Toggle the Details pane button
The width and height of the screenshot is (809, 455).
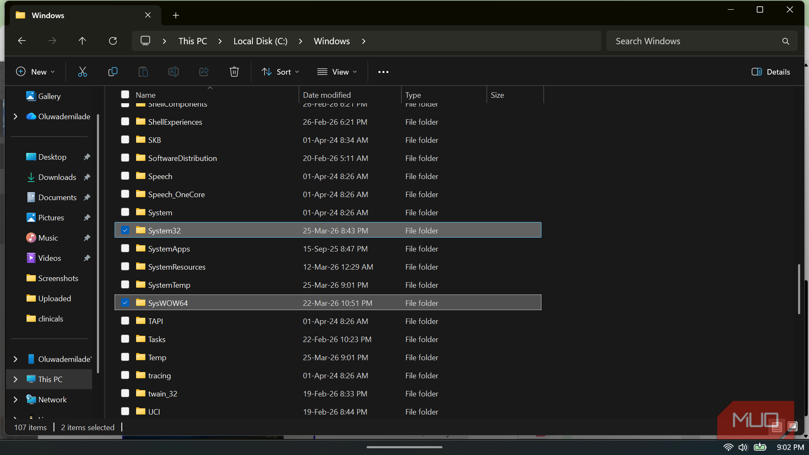(771, 72)
